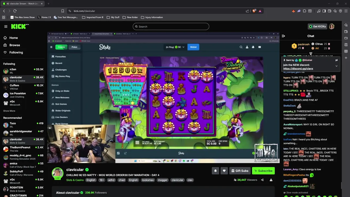Collapse the chat panel

click(x=283, y=36)
